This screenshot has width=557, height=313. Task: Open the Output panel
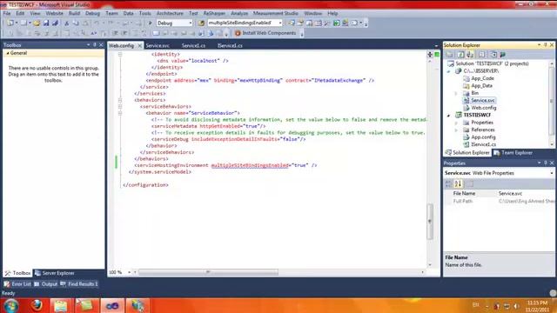tap(45, 284)
